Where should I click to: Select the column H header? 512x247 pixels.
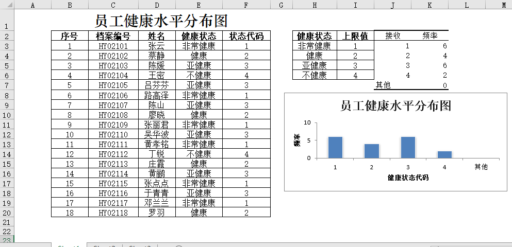point(314,5)
